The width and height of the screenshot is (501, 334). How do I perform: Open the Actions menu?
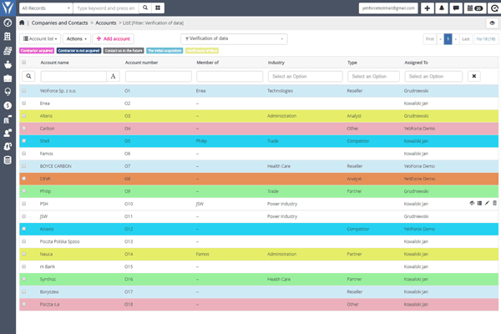[75, 39]
